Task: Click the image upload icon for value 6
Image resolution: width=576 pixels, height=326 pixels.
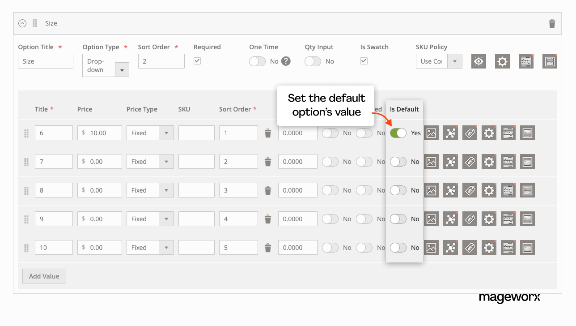Action: pyautogui.click(x=431, y=133)
